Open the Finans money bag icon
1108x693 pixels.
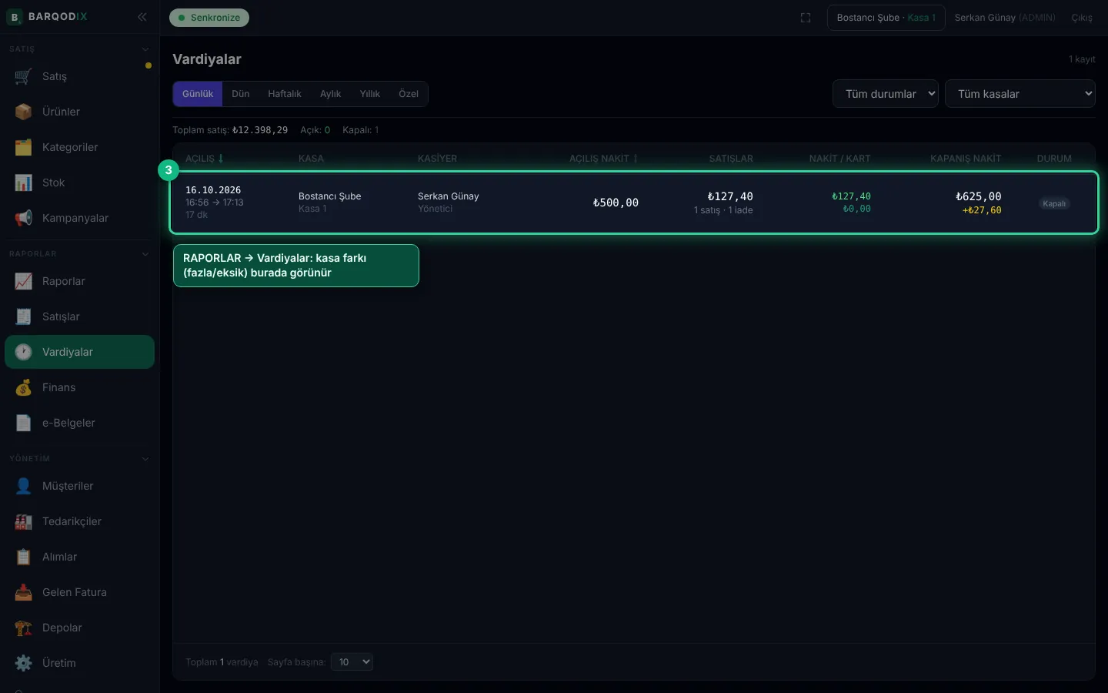pyautogui.click(x=24, y=387)
